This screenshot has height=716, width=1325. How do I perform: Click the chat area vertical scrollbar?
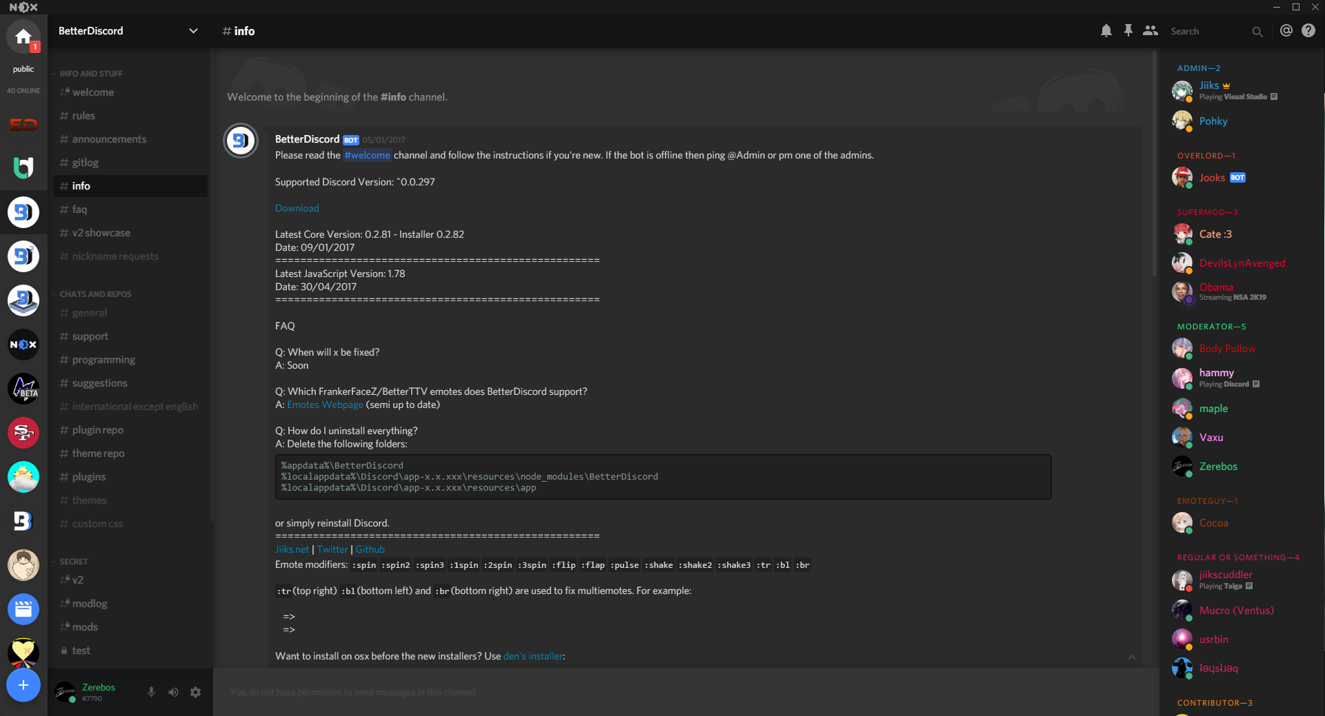coord(1155,165)
